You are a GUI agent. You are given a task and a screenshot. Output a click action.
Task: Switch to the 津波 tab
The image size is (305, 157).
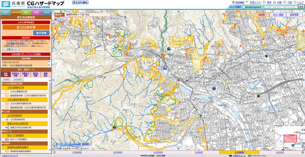pos(26,12)
